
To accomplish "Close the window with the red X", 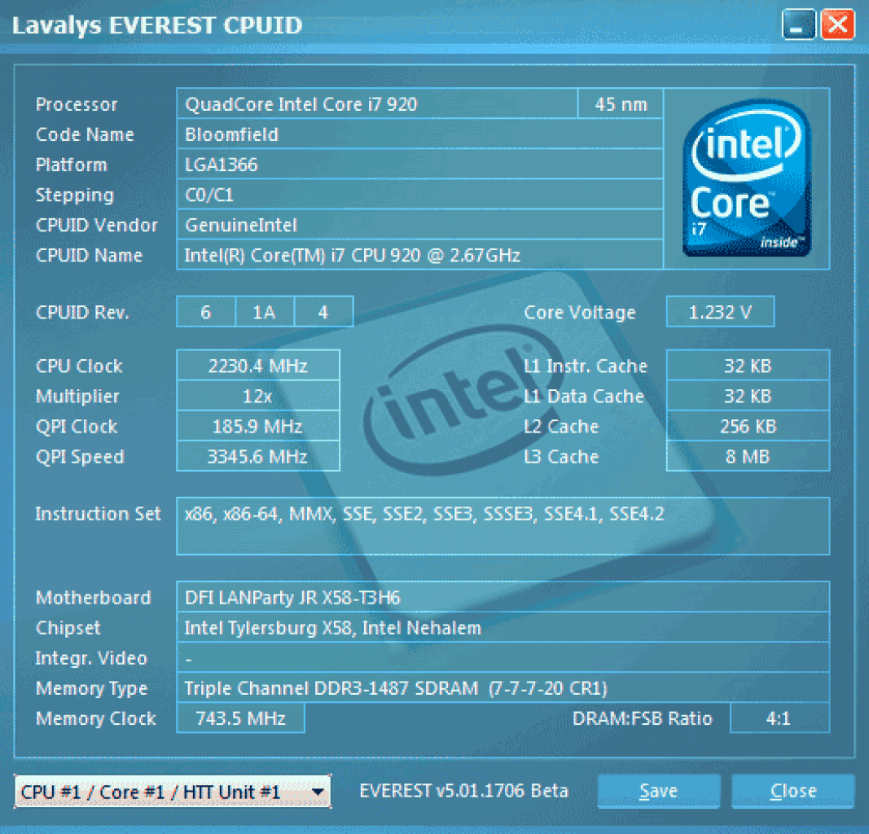I will (837, 25).
